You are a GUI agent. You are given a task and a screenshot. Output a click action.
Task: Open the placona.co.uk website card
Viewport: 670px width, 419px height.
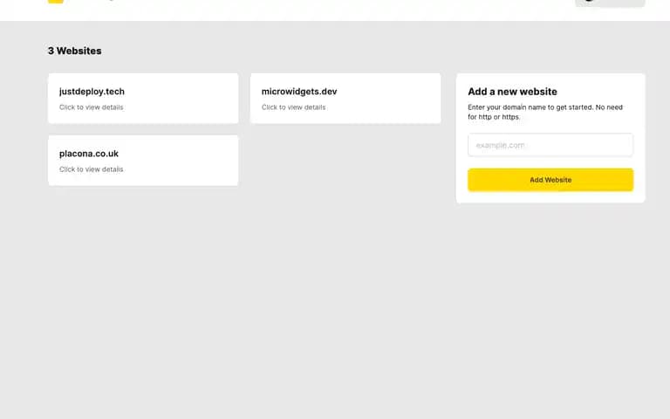(143, 161)
